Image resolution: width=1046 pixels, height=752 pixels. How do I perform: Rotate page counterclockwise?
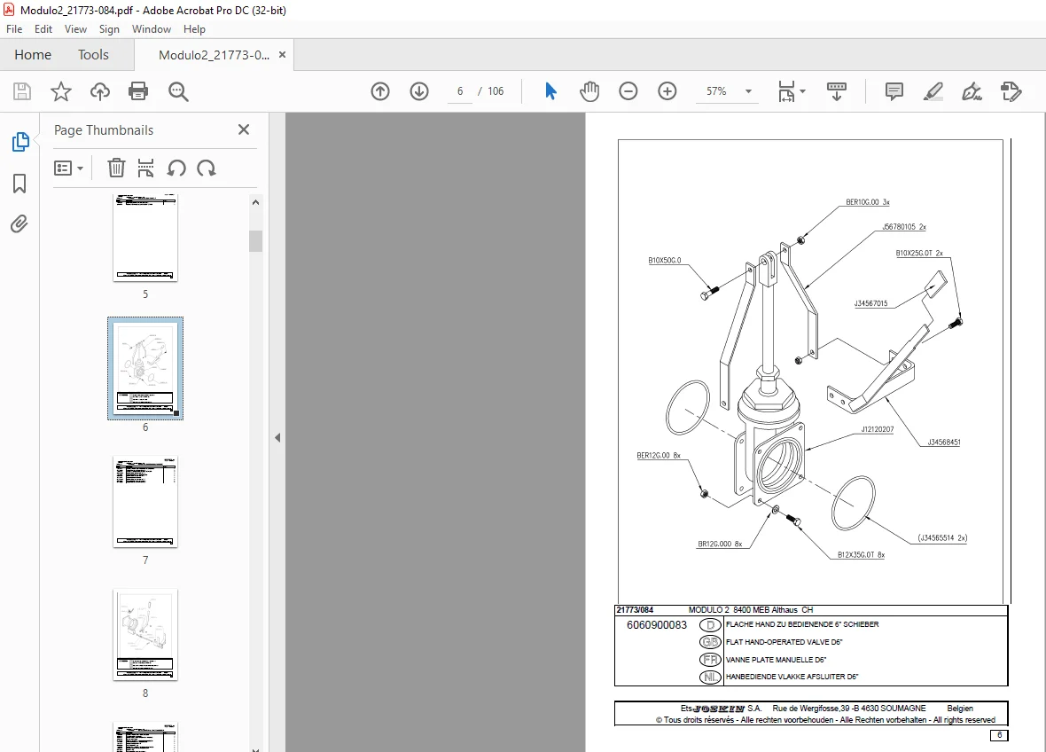point(176,168)
